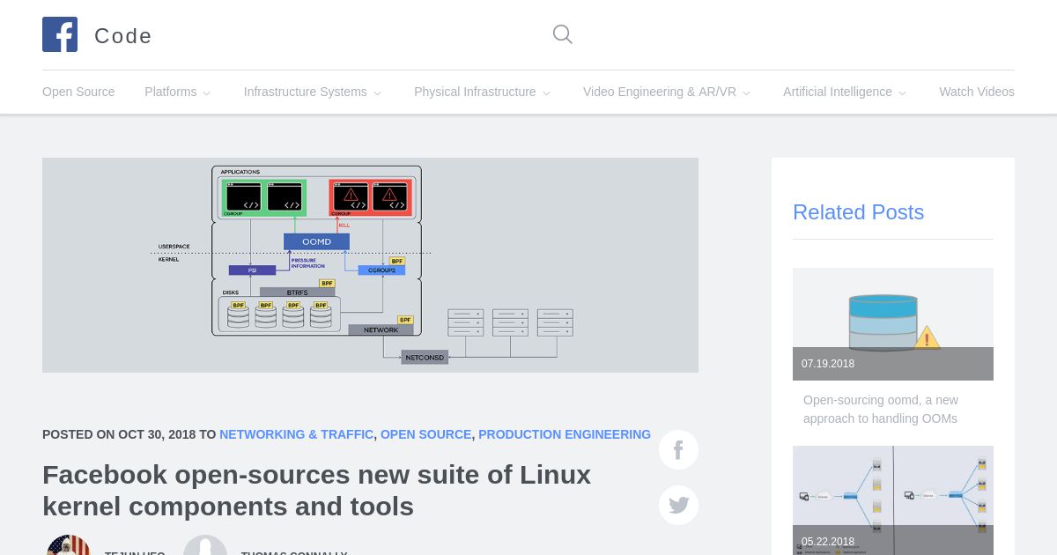This screenshot has height=555, width=1057.
Task: Expand the Platforms dropdown chevron
Action: pos(206,92)
